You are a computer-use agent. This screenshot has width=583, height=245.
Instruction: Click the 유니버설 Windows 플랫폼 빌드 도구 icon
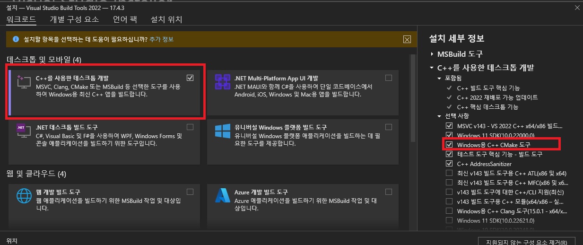(222, 131)
